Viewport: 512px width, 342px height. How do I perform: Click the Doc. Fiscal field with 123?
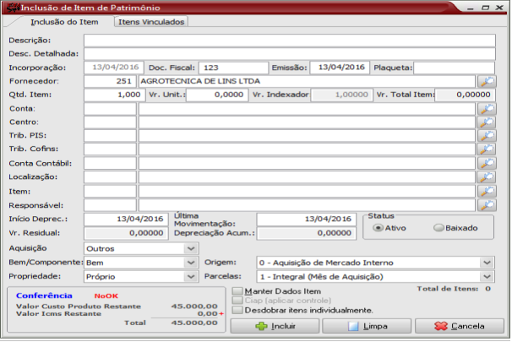(x=233, y=68)
